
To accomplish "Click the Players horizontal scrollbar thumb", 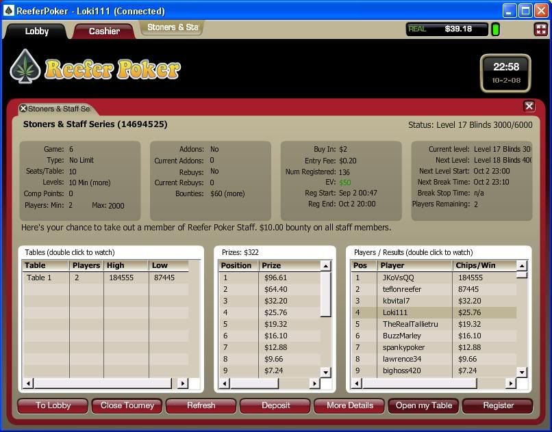I will (x=419, y=383).
